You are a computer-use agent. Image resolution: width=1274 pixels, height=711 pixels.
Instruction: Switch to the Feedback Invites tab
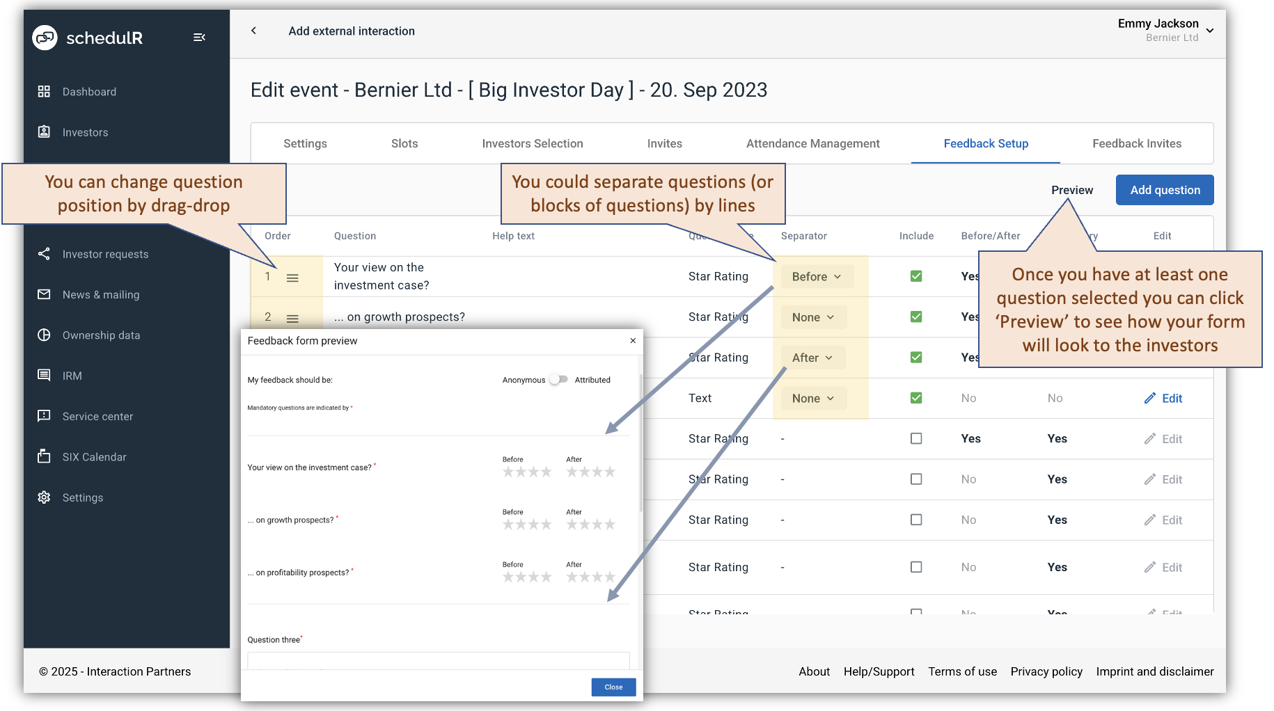pos(1136,143)
